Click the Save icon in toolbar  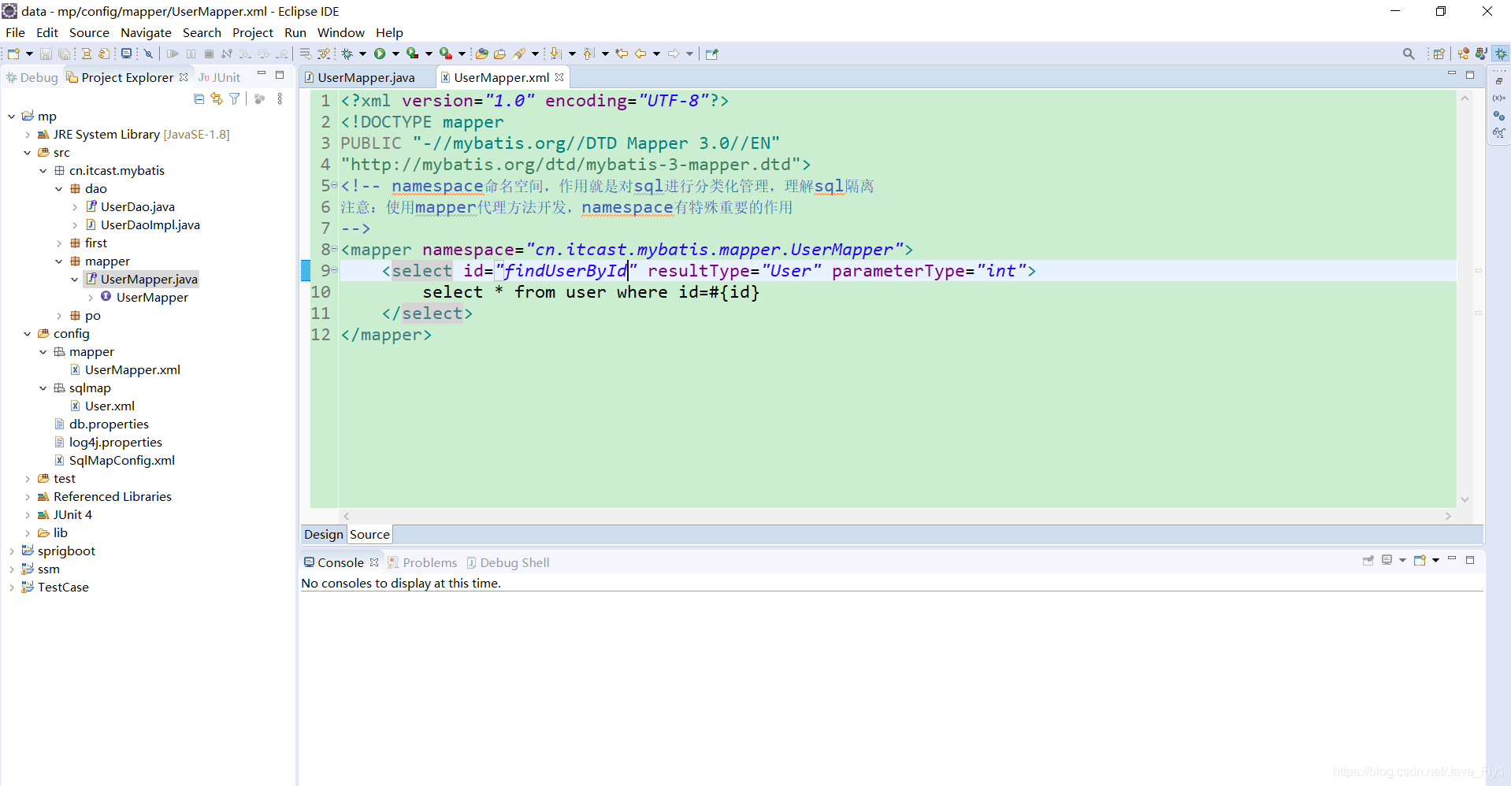pyautogui.click(x=46, y=54)
